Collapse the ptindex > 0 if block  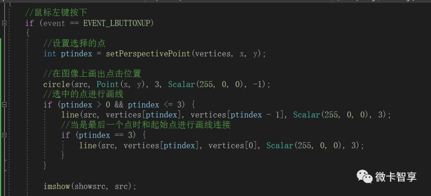pyautogui.click(x=4, y=105)
